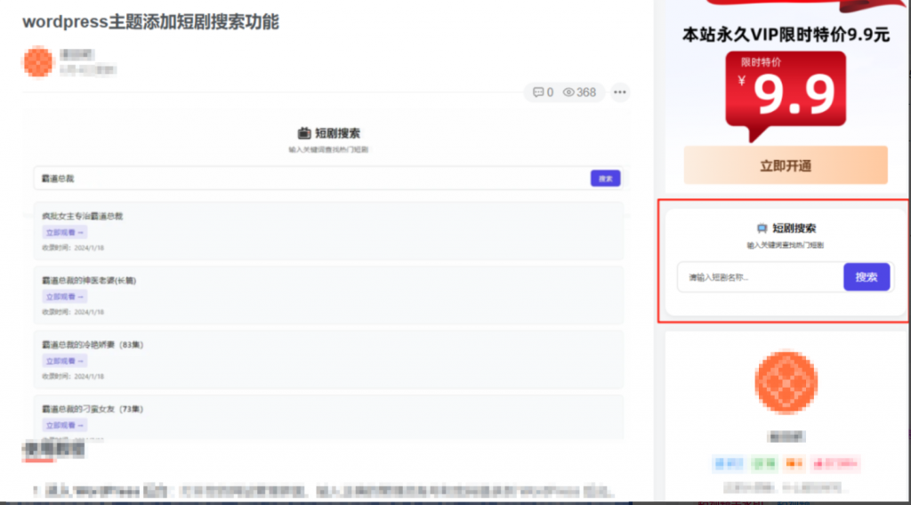The image size is (911, 505).
Task: Click the article title wordpress主题添加短剧搜索功能
Action: tap(150, 21)
